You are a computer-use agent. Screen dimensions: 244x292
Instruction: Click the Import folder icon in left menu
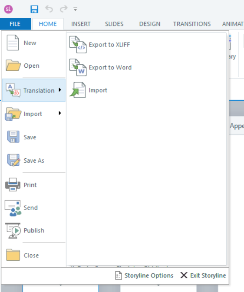13,114
